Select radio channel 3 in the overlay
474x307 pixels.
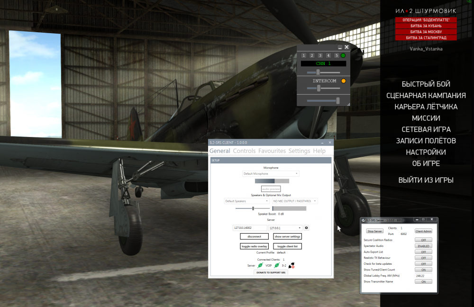(320, 55)
